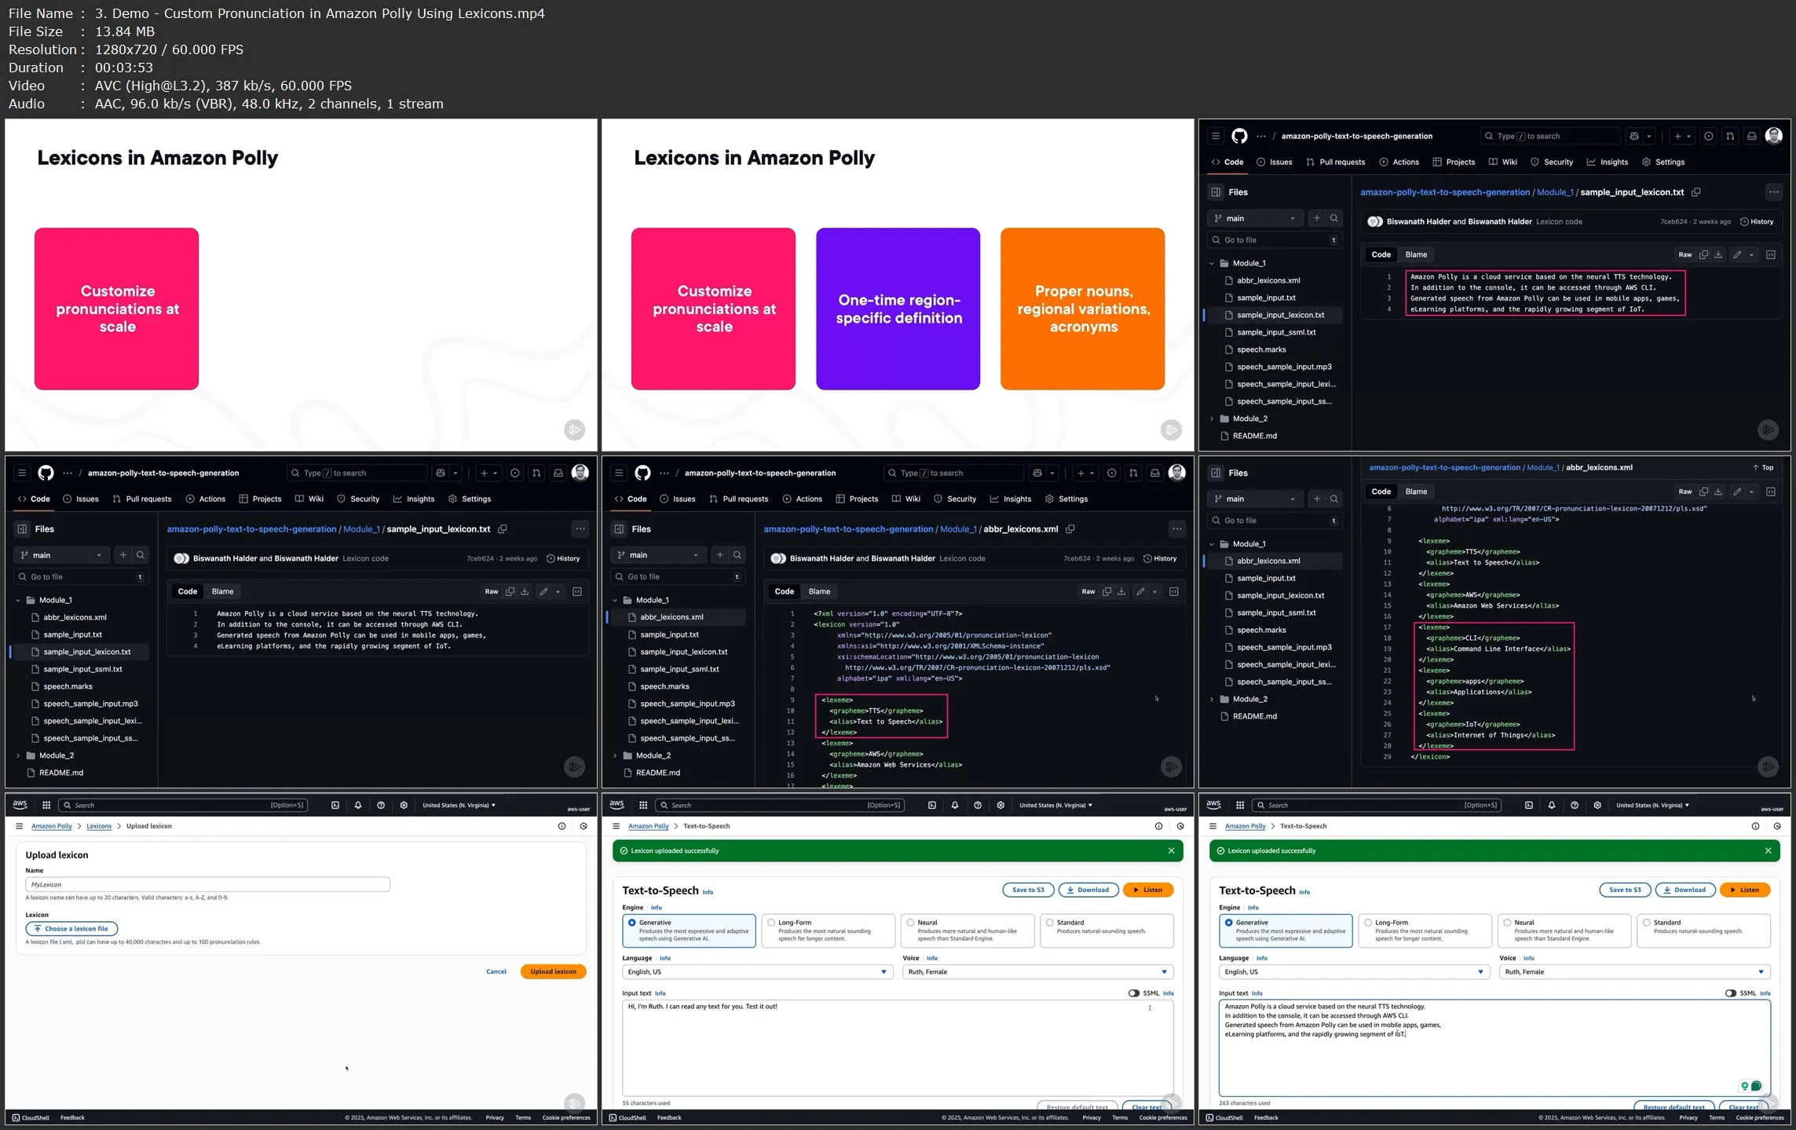Select Standard engine in bottom-right AWS frame
The image size is (1796, 1130).
(x=1703, y=931)
